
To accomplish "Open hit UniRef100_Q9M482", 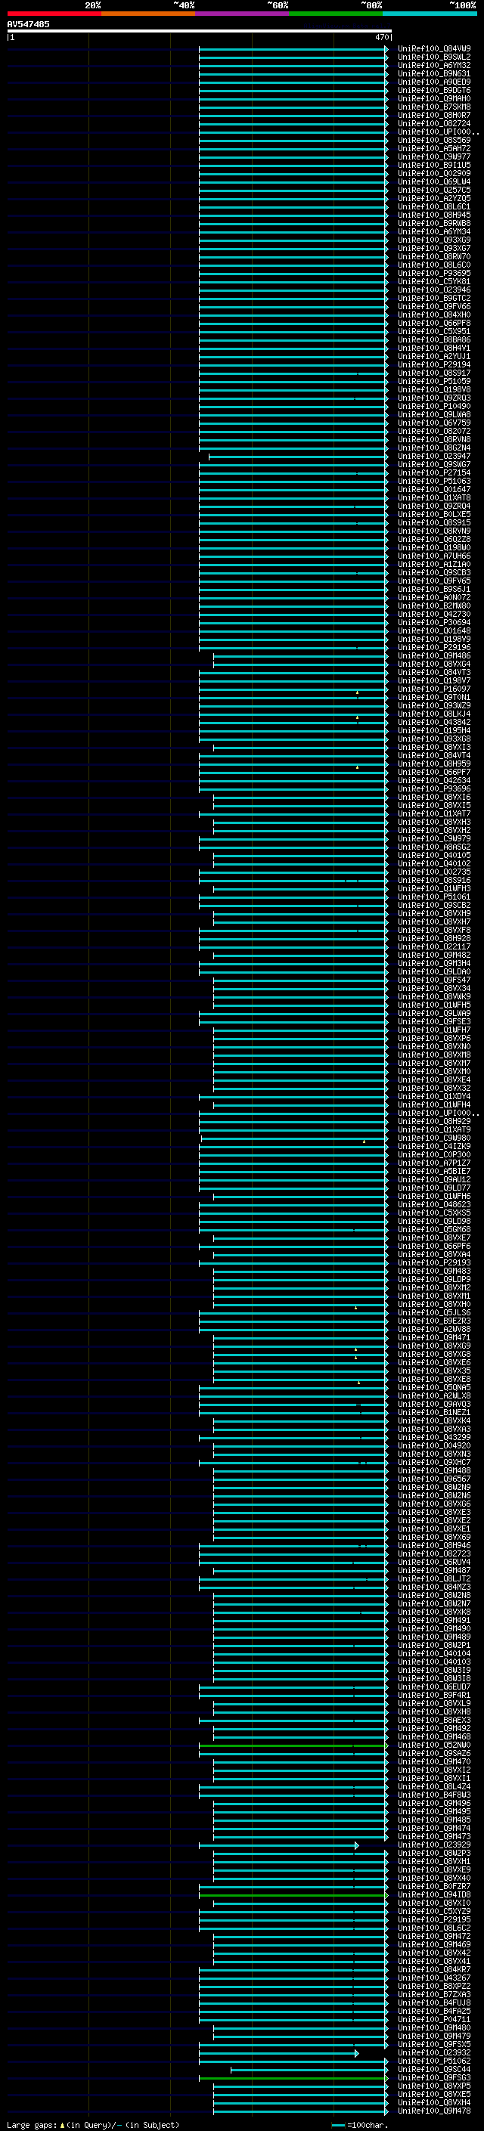I will click(x=433, y=955).
